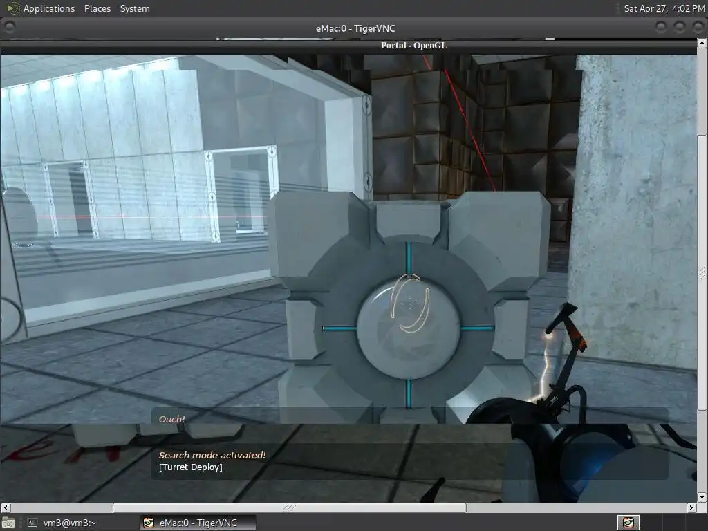Switch to the eMac:0 - TigerVNC taskbar entry
The width and height of the screenshot is (708, 531).
tap(198, 523)
